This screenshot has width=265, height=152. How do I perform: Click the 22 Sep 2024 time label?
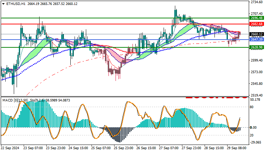click(x=10, y=148)
